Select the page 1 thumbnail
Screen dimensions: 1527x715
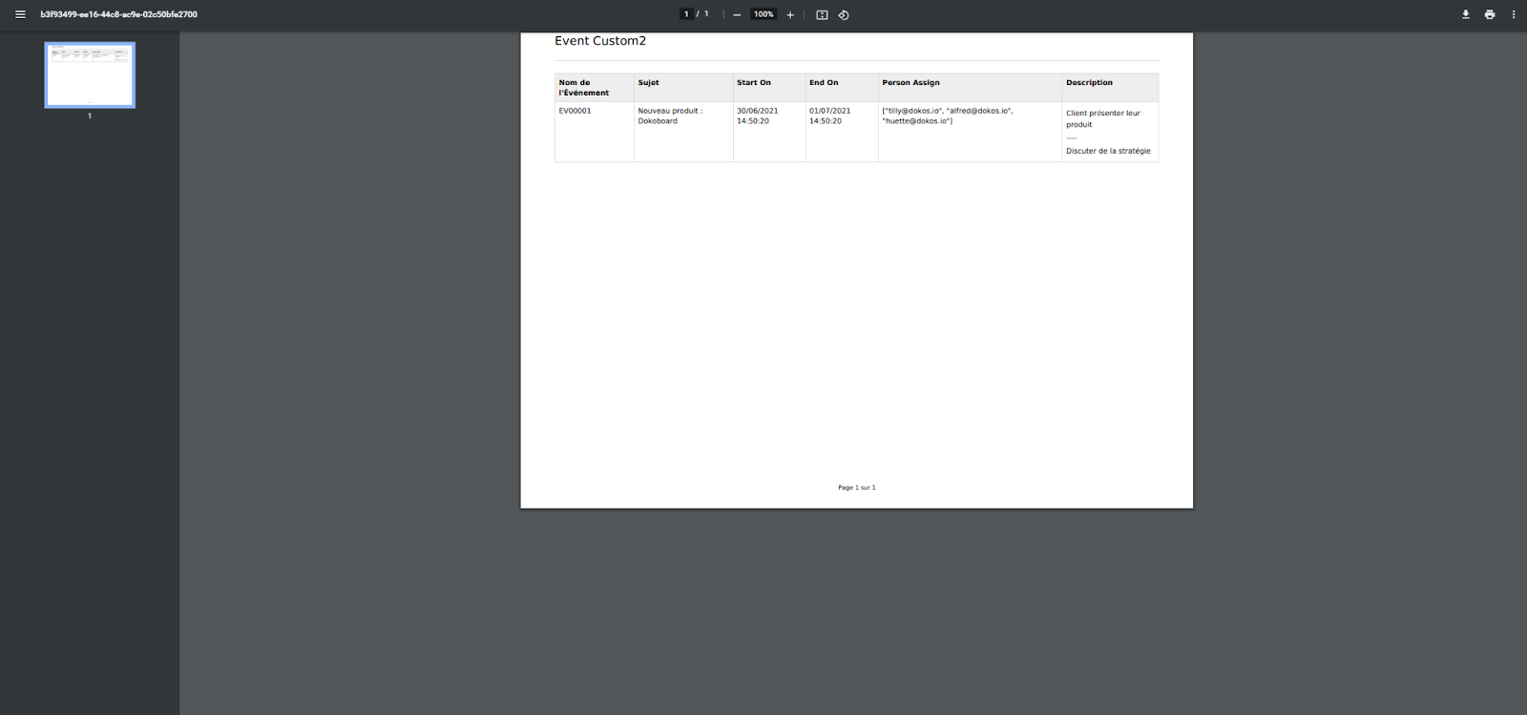[90, 74]
